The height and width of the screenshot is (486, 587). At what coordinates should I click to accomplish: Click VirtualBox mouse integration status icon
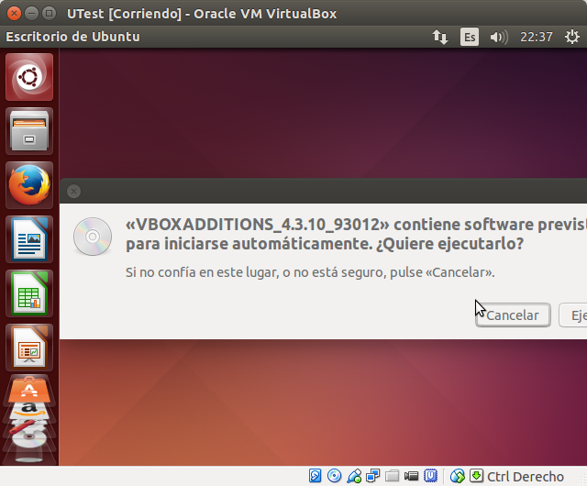point(457,476)
